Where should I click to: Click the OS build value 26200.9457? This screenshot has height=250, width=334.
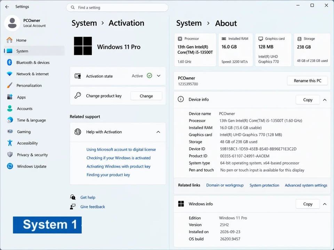pyautogui.click(x=230, y=239)
